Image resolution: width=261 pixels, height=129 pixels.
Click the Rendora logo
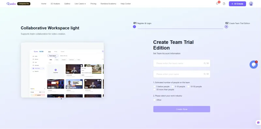coord(11,4)
